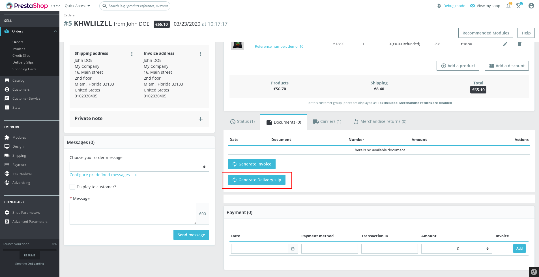Open the user profile account icon
The width and height of the screenshot is (539, 277).
(x=531, y=6)
